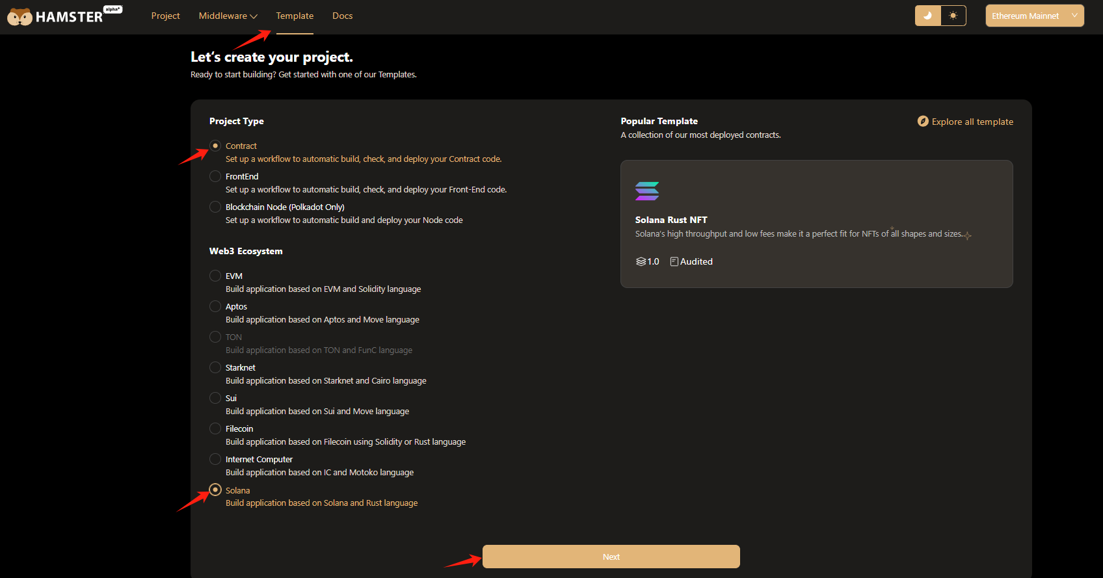1103x578 pixels.
Task: Click 'Build application based on EVM and Solidity language'
Action: tap(323, 289)
